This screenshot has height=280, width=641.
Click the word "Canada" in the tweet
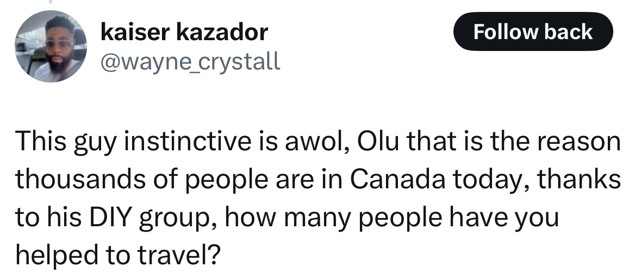point(397,179)
